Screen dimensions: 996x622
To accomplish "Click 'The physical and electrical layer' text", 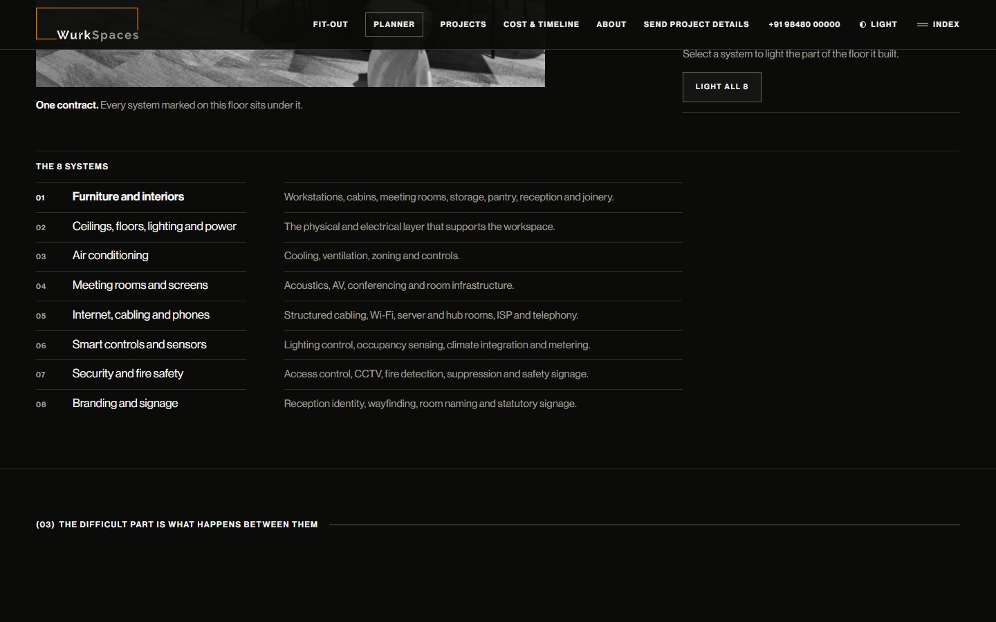I will pyautogui.click(x=419, y=227).
